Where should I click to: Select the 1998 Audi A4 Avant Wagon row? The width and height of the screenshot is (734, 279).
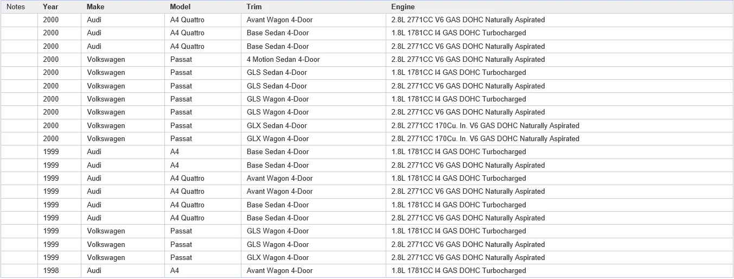click(x=367, y=270)
